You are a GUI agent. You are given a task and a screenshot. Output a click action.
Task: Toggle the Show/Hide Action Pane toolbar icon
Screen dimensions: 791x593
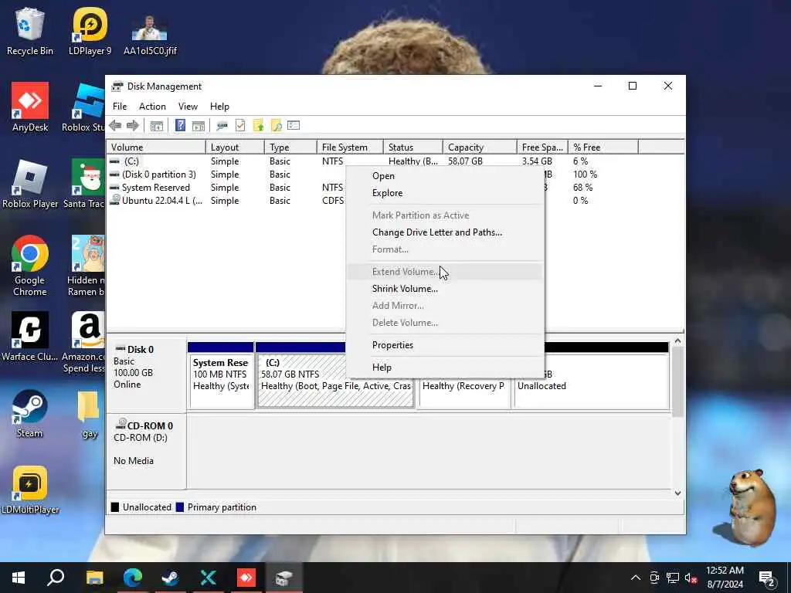pos(199,126)
